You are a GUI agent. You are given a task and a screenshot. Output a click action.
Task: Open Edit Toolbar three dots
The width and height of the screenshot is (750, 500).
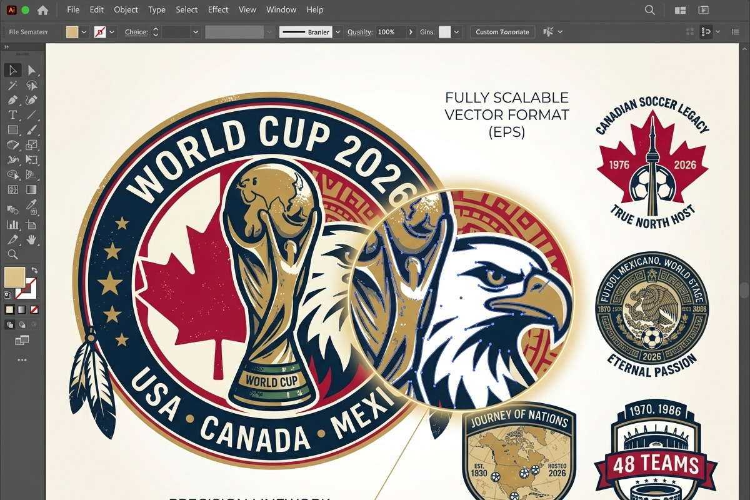click(22, 360)
